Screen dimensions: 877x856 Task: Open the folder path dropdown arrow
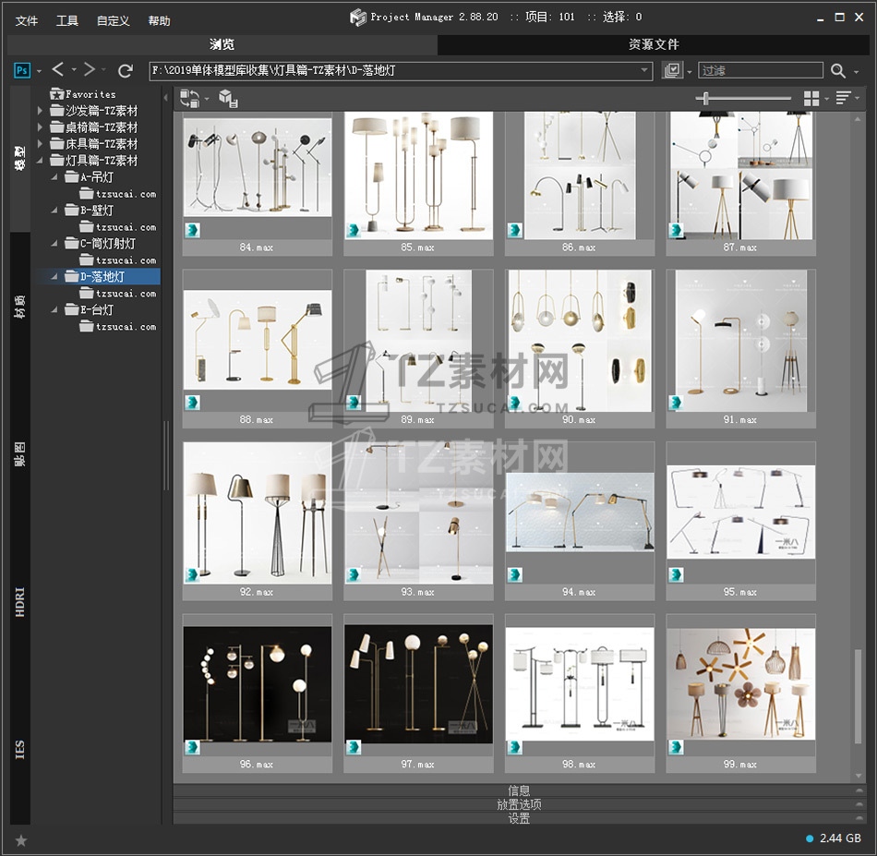pyautogui.click(x=644, y=70)
